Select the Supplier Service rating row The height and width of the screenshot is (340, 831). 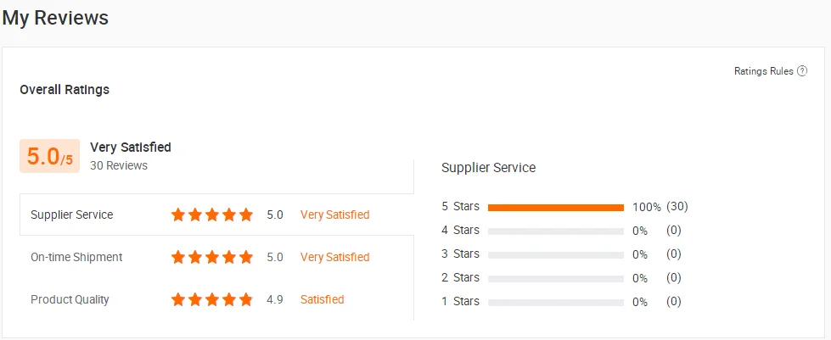pos(216,215)
